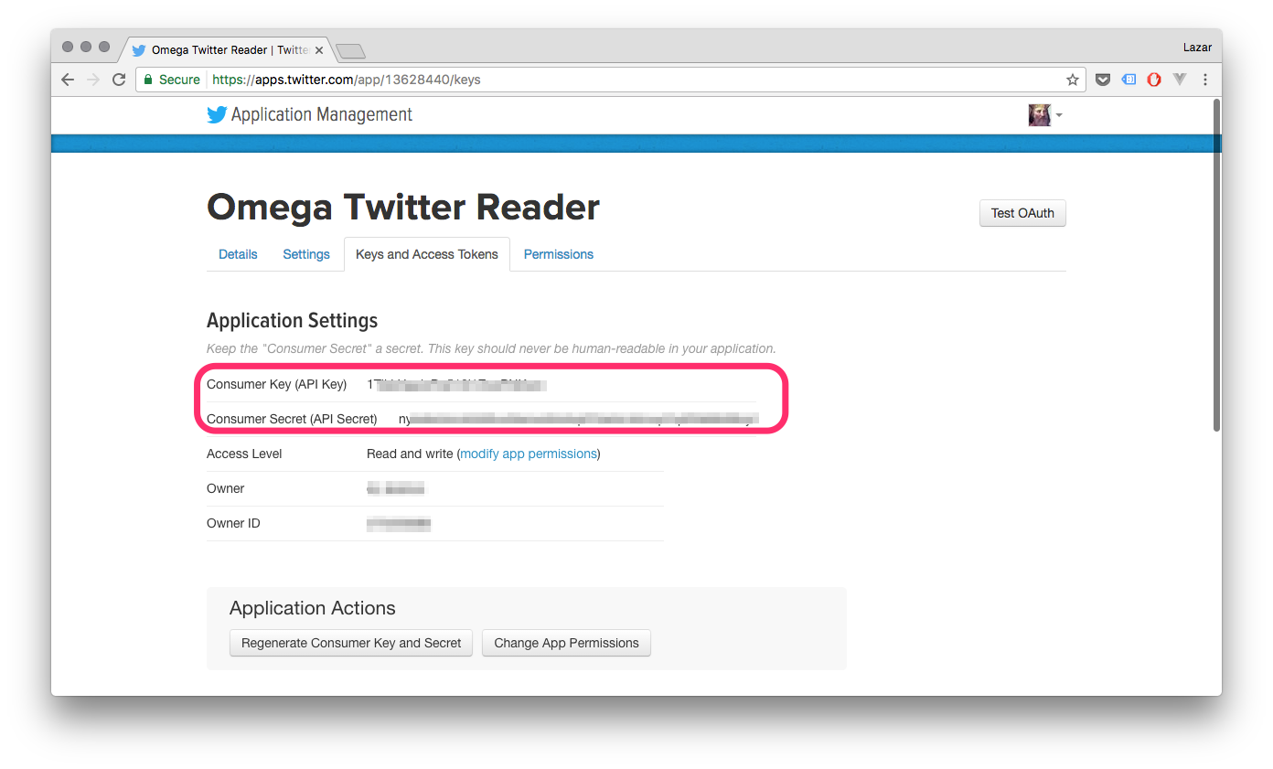Open the user avatar account menu
The image size is (1273, 769).
[1045, 115]
